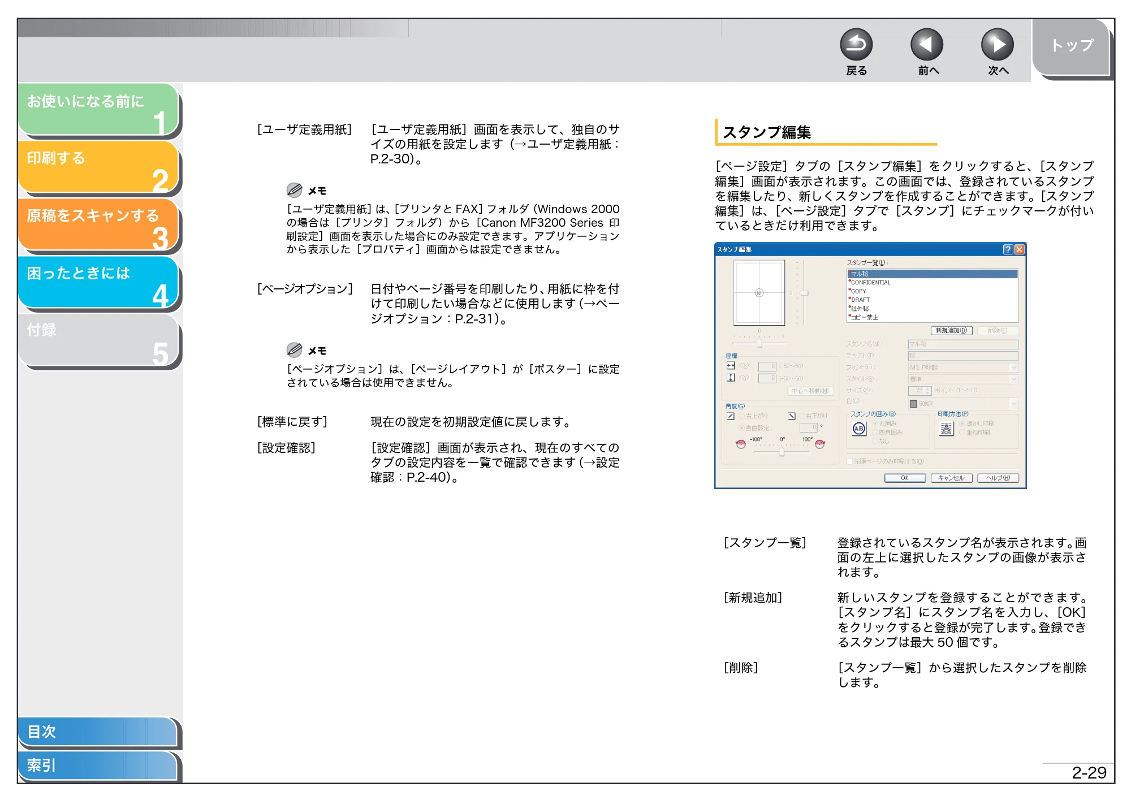Image resolution: width=1131 pixels, height=800 pixels.
Task: Click the テキスト input field
Action: (963, 356)
